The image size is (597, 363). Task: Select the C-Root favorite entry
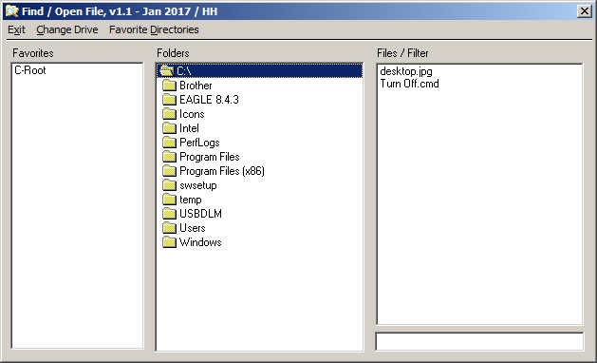[x=30, y=70]
